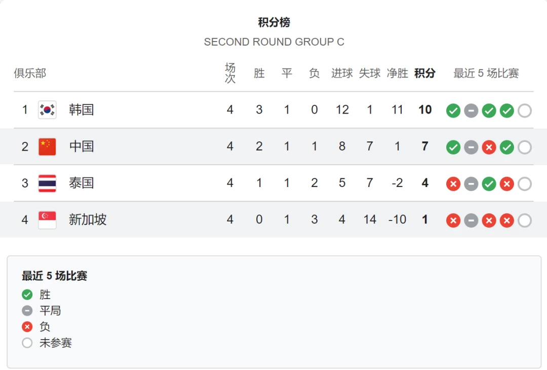Open the 泰国 team link

[x=81, y=183]
